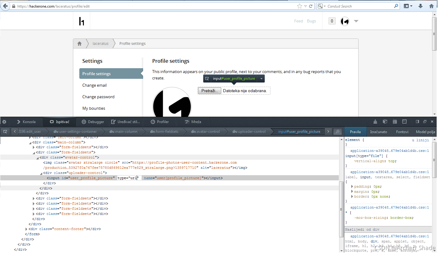Image resolution: width=440 pixels, height=254 pixels.
Task: Click the Conduit Search input field
Action: (x=360, y=6)
